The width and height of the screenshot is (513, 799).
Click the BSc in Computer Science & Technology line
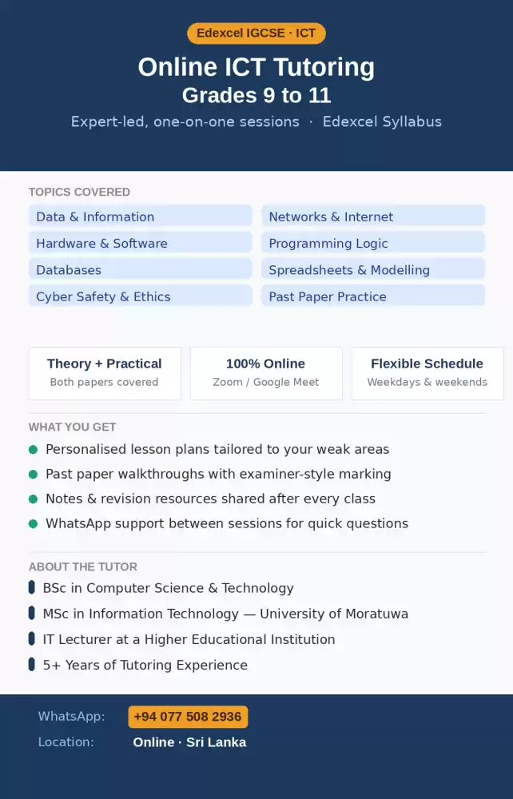pos(168,588)
